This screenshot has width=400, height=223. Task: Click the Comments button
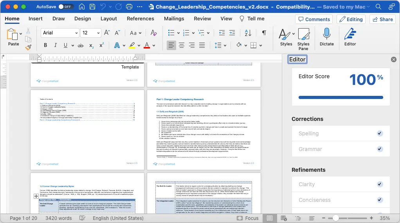pos(314,20)
